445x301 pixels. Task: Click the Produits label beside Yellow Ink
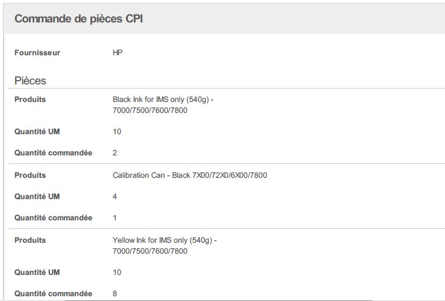(x=30, y=240)
